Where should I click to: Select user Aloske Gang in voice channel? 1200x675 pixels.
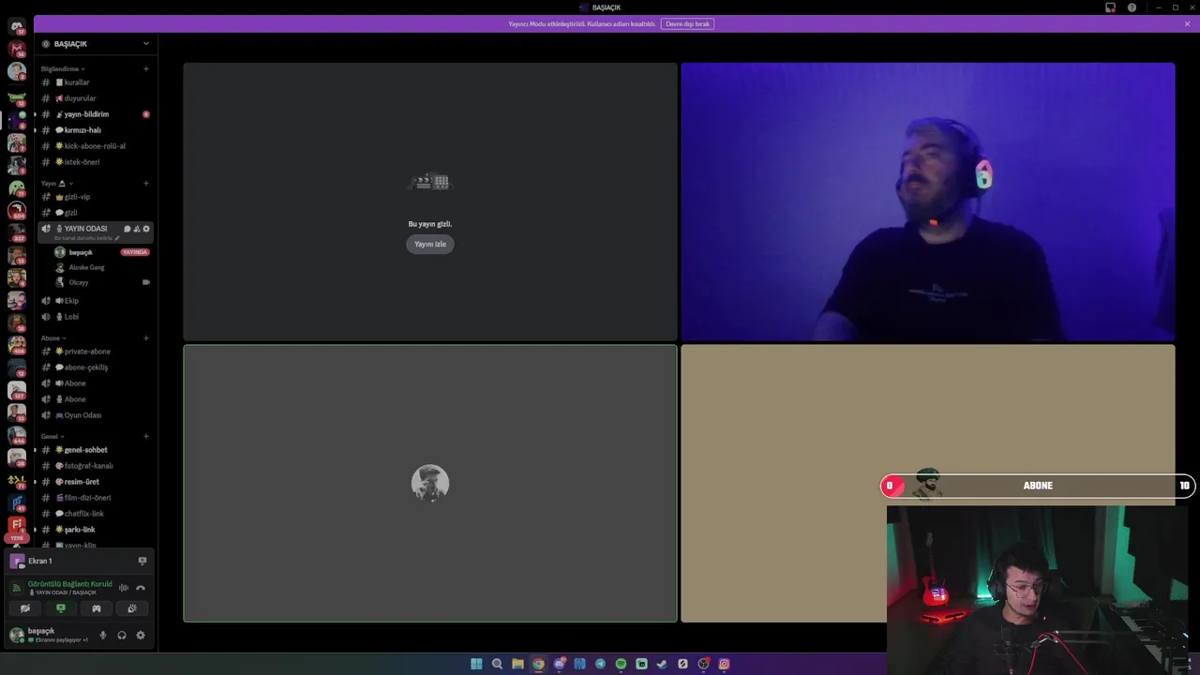click(101, 267)
